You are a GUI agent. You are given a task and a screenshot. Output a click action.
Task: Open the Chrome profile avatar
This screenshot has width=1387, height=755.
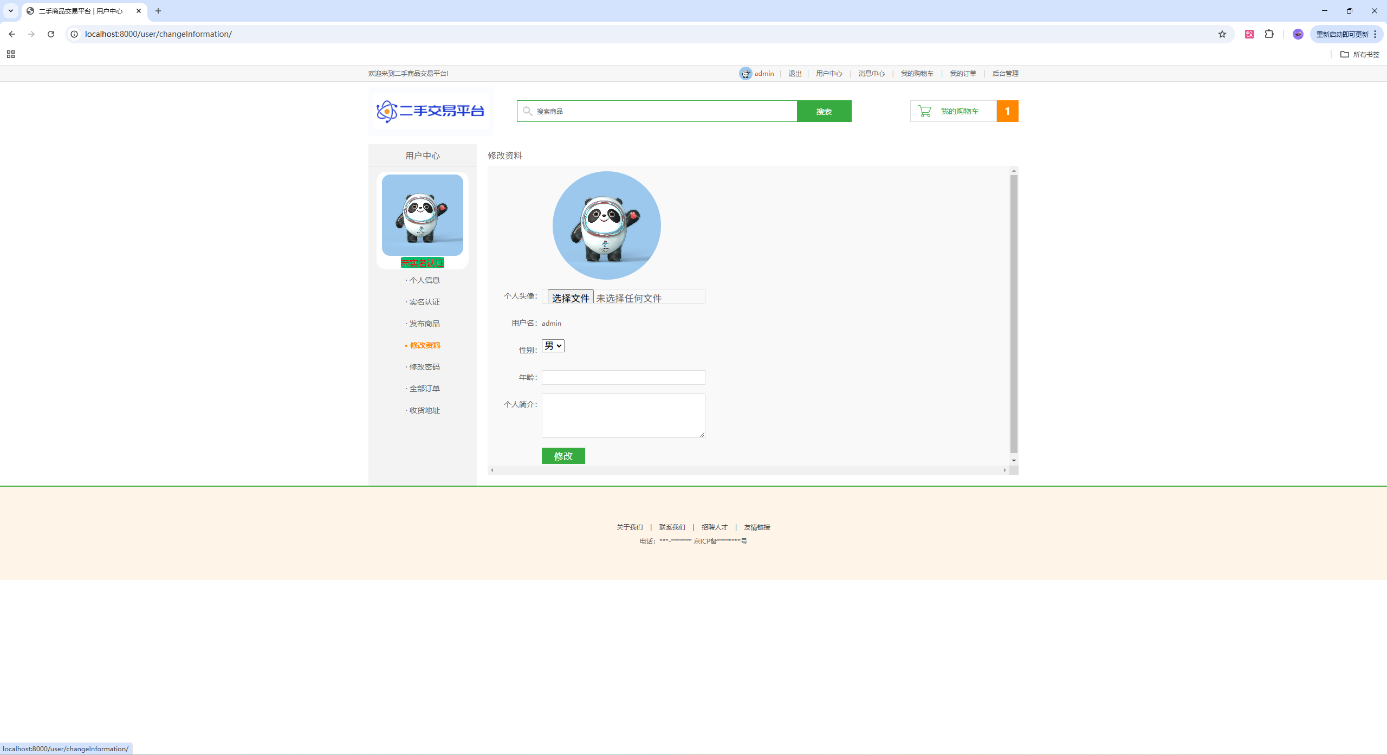tap(1298, 34)
